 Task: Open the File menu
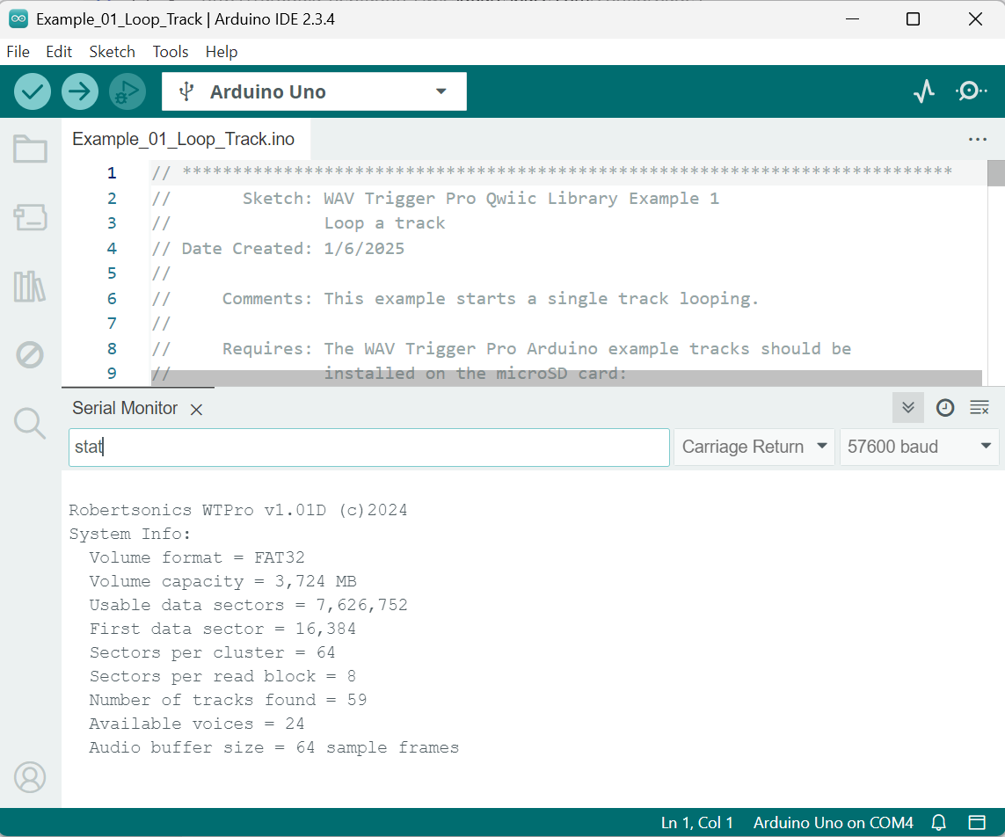18,52
